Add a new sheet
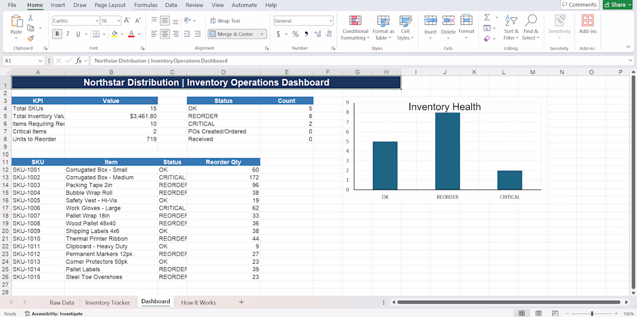Screen dimensions: 637x317 pyautogui.click(x=241, y=302)
